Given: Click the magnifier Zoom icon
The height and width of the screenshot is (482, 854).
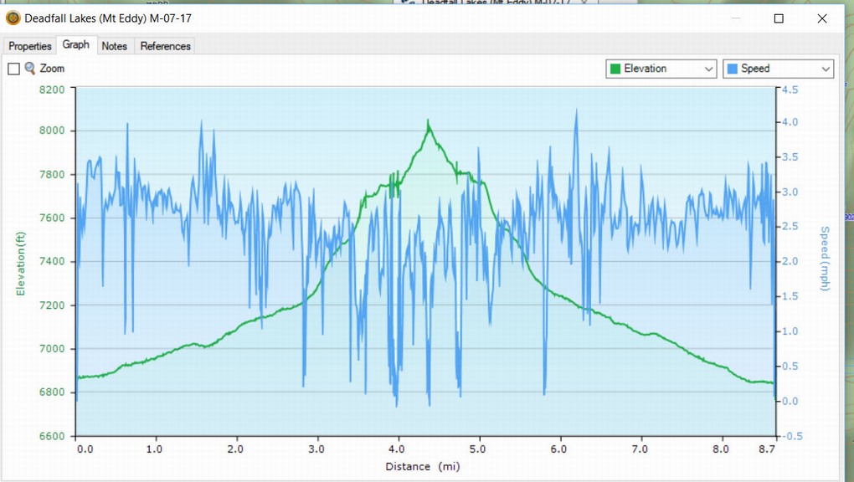Looking at the screenshot, I should [x=30, y=69].
